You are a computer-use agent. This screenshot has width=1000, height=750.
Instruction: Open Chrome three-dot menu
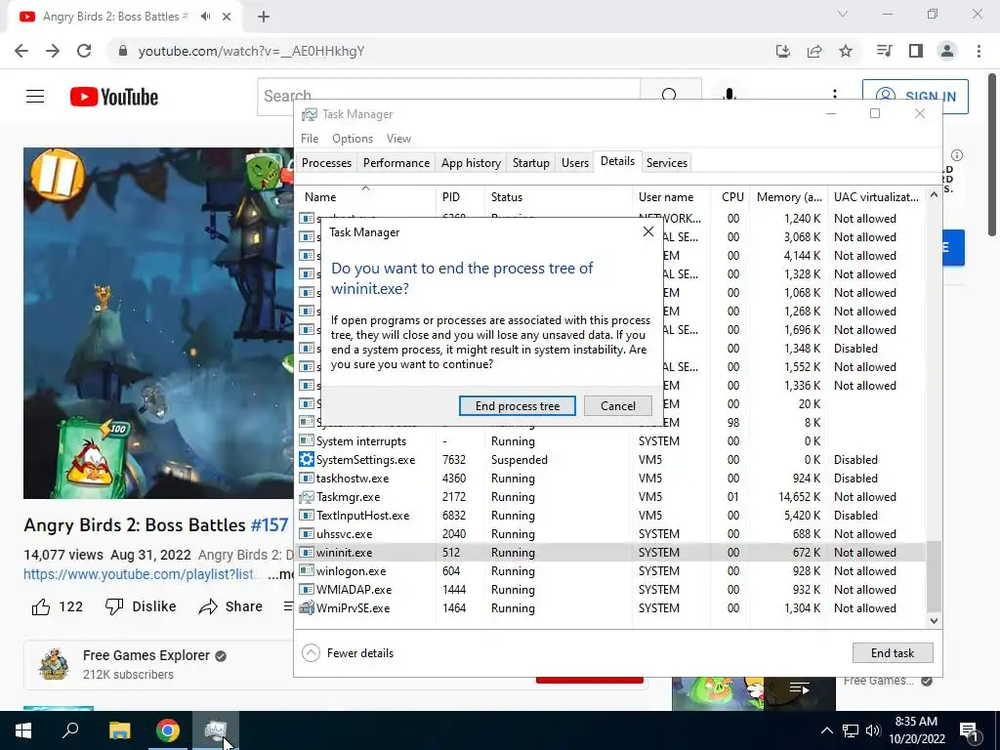pos(979,51)
